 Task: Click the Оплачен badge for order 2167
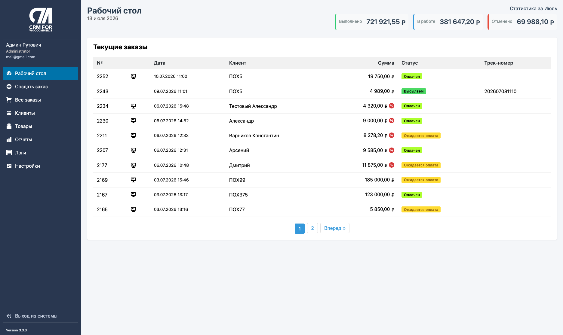click(x=412, y=195)
